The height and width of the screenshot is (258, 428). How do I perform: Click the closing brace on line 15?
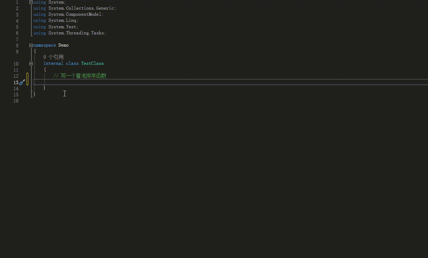point(34,94)
